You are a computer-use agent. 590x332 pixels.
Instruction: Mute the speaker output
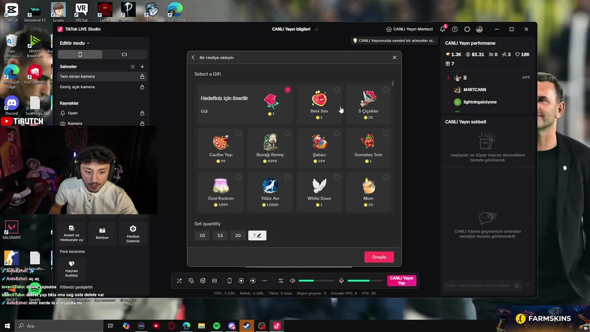[292, 281]
